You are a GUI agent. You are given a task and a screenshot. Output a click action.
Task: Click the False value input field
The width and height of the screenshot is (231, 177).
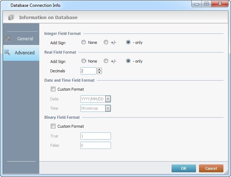(95, 145)
